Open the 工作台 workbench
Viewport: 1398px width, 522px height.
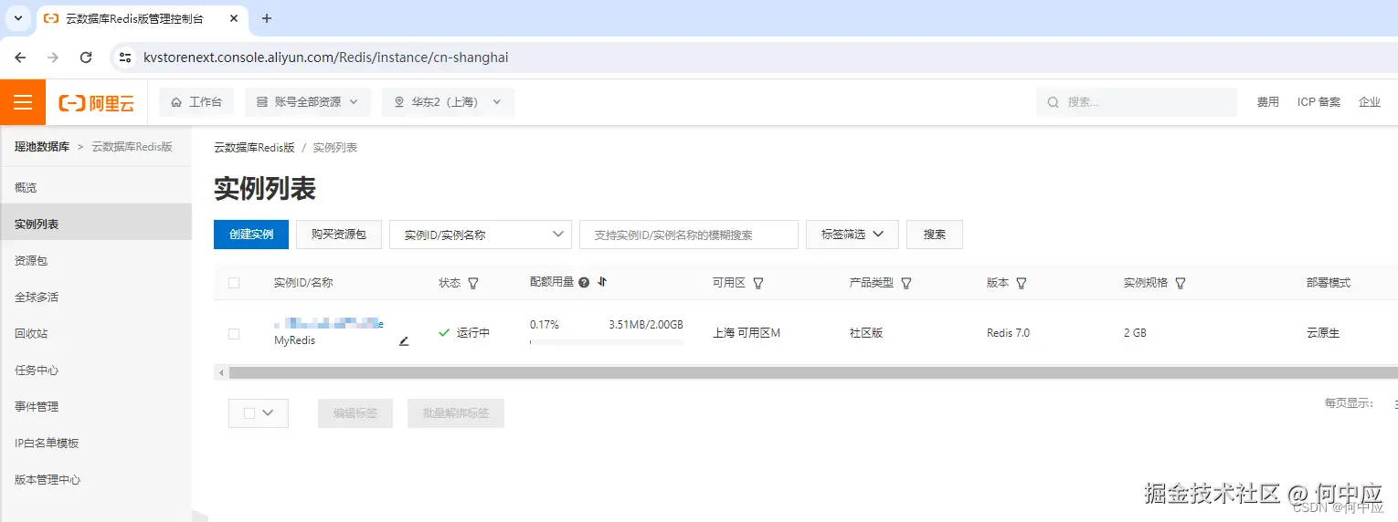(x=196, y=102)
